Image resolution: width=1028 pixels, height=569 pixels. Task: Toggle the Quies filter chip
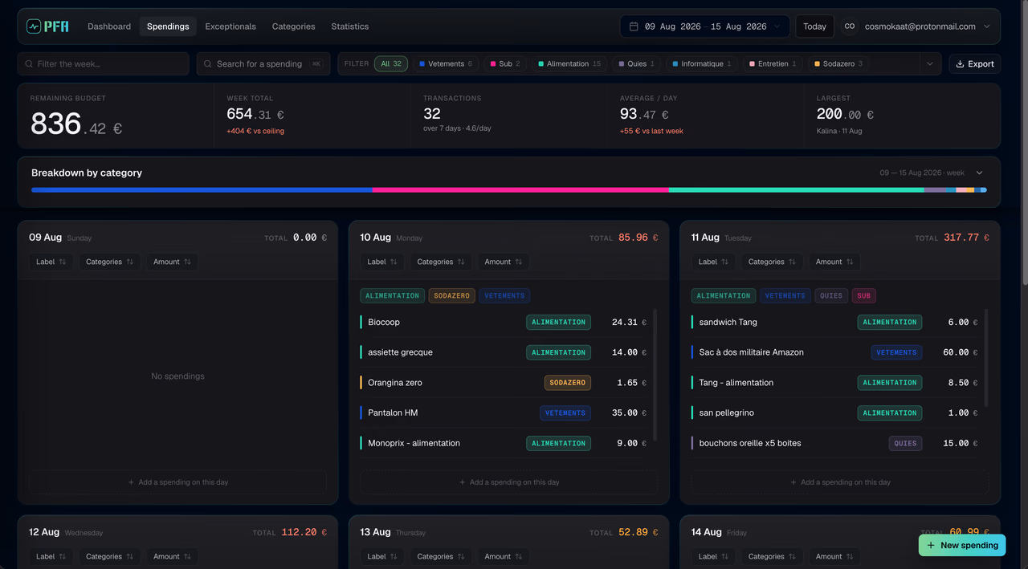[638, 64]
